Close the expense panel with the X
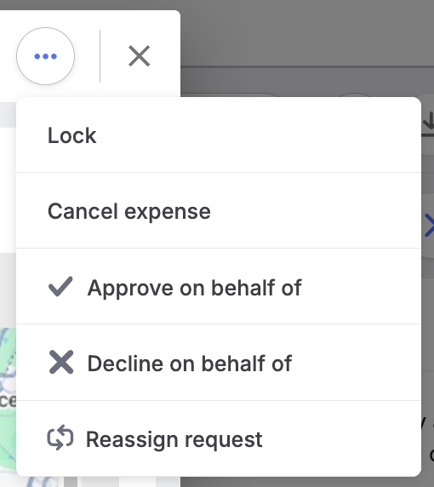Screen dimensions: 434x487 pos(139,56)
